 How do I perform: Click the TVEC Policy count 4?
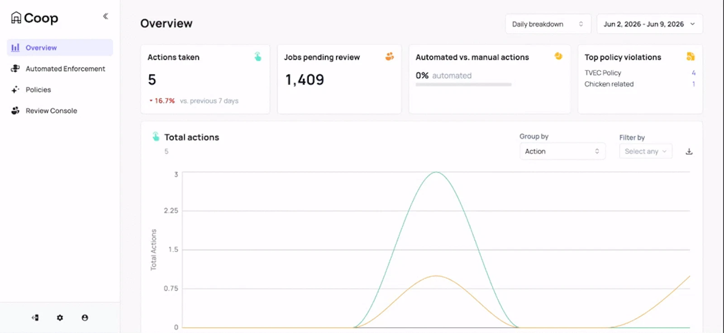tap(693, 73)
